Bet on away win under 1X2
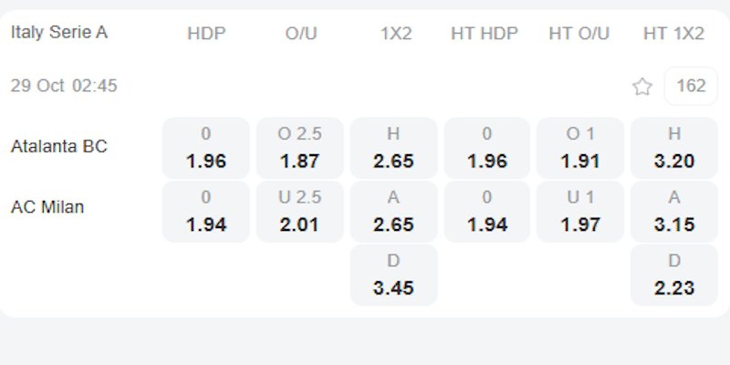 pos(393,212)
